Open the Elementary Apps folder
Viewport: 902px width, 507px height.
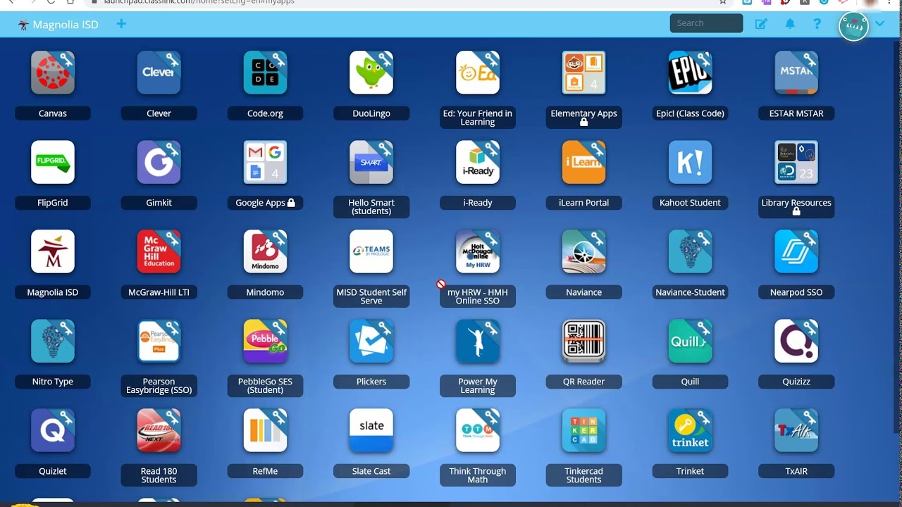click(583, 73)
